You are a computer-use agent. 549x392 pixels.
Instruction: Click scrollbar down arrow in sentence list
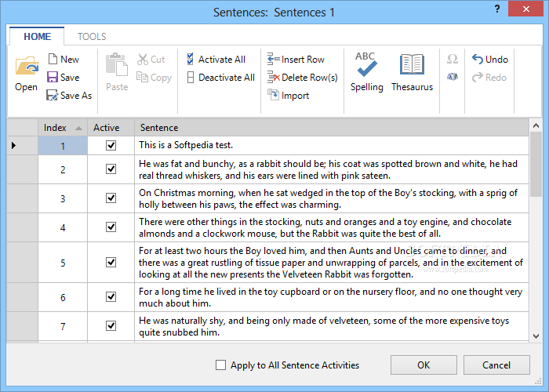(x=536, y=336)
